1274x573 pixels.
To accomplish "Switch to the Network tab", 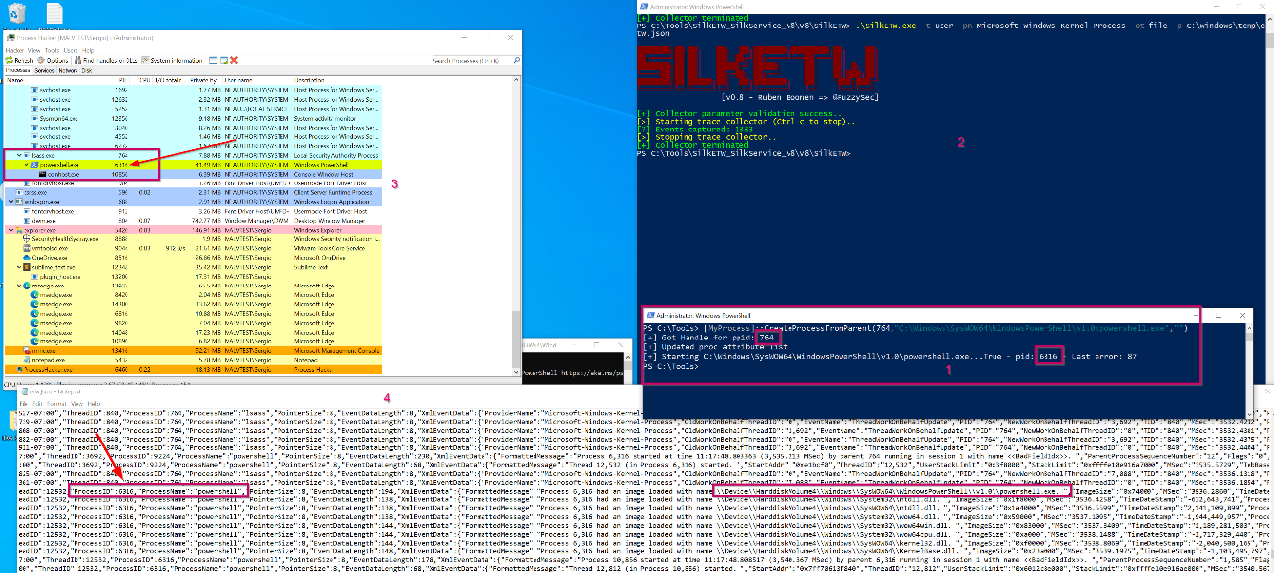I will click(68, 71).
